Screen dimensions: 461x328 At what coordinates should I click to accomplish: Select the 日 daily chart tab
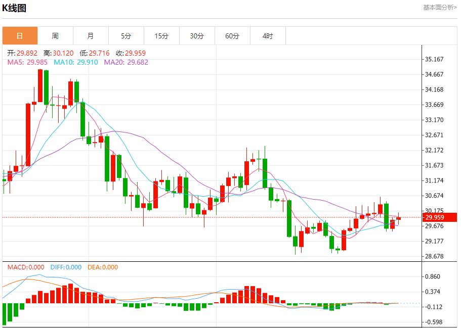click(20, 36)
